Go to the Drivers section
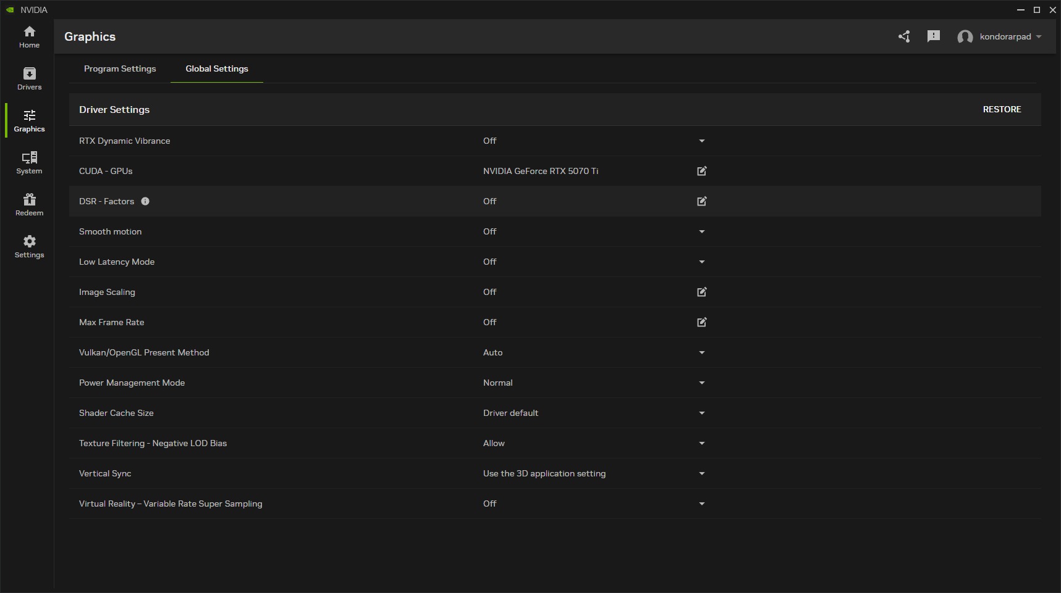1061x593 pixels. [x=29, y=79]
